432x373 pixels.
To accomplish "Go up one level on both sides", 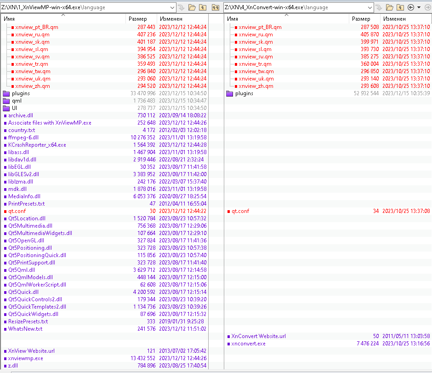I will point(216,7).
